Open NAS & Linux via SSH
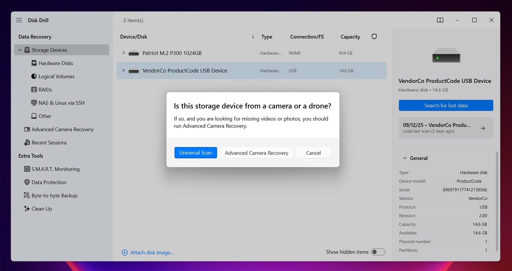 (x=61, y=103)
